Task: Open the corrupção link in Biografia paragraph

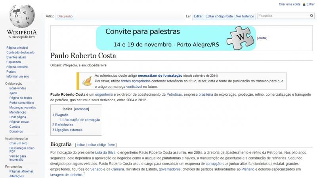Action: [x=214, y=164]
